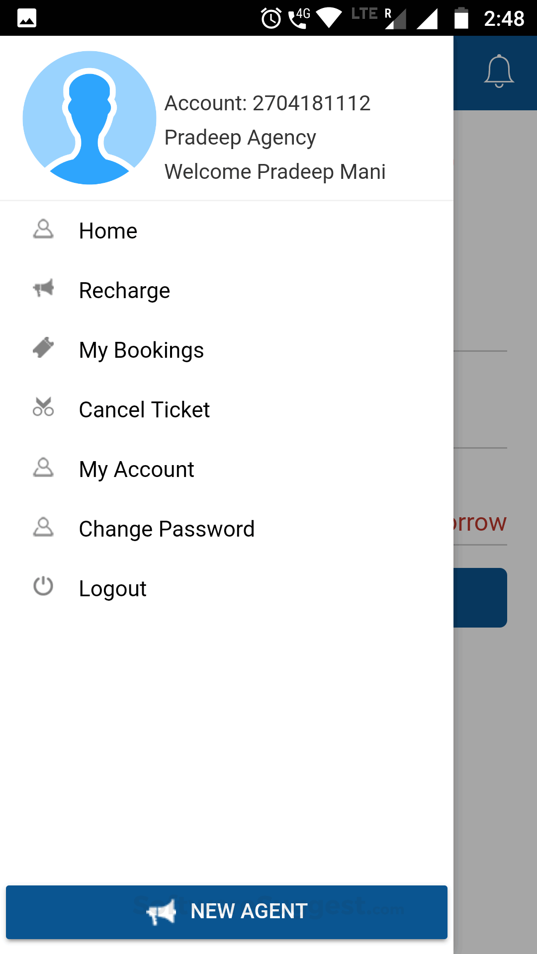The width and height of the screenshot is (537, 954).
Task: Select Change Password option
Action: coord(167,529)
